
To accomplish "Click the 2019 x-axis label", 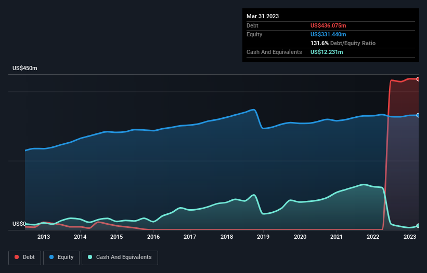I will click(x=263, y=237).
